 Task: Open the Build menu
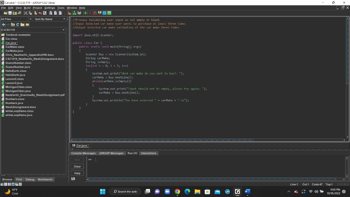[x=27, y=8]
